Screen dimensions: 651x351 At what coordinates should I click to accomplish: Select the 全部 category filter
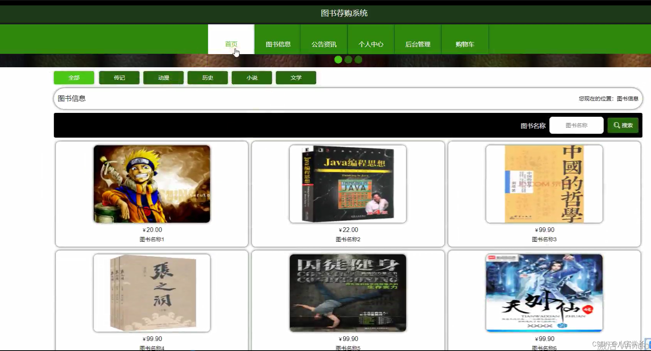click(x=74, y=78)
